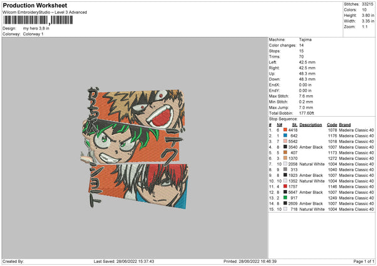The width and height of the screenshot is (377, 266).
Task: Click 'Madeira Classic 40' in stop row 15
Action: (356, 209)
